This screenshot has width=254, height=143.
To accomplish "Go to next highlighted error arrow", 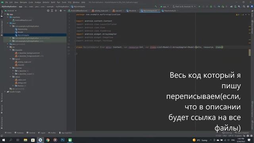I will 249,15.
